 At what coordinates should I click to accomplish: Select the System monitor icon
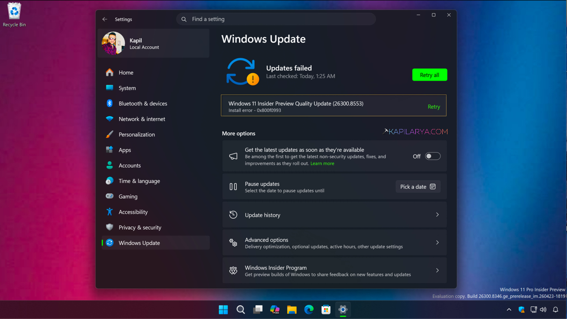[110, 88]
